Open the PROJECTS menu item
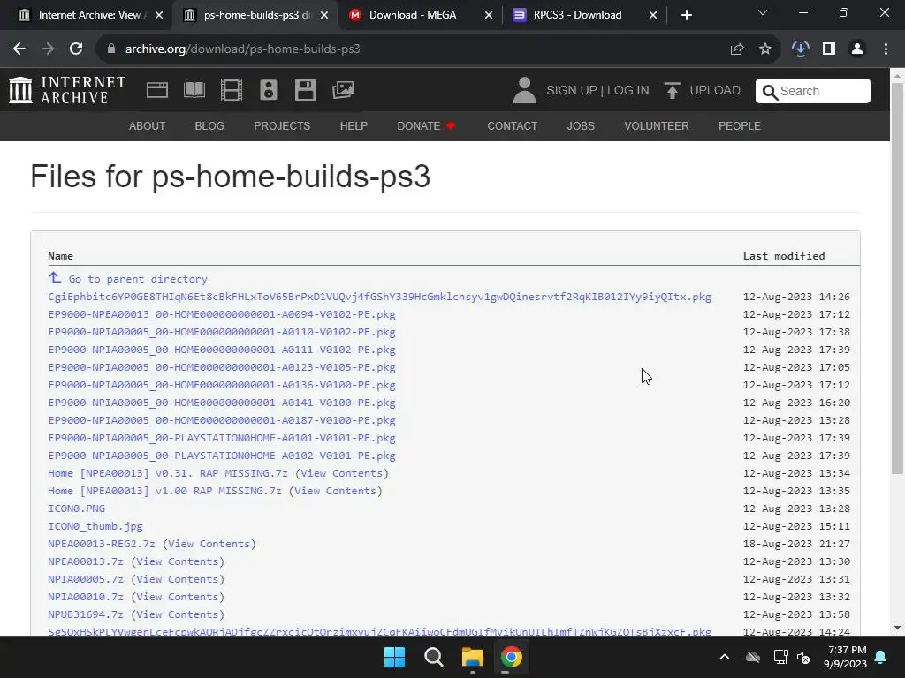Image resolution: width=905 pixels, height=678 pixels. tap(282, 125)
